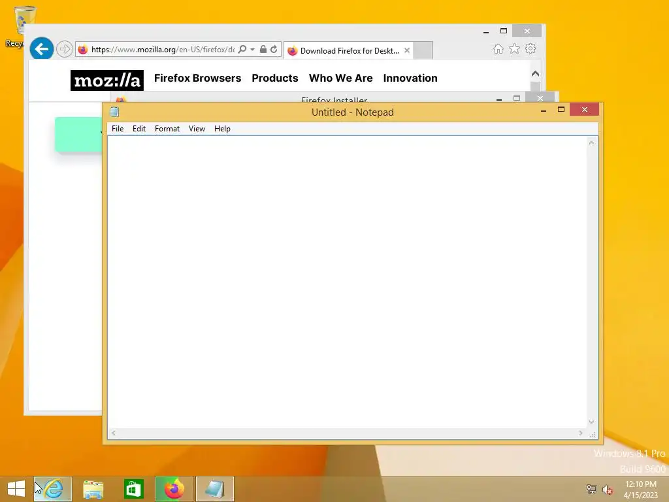Click the Notepad horizontal scrollbar left arrow
The height and width of the screenshot is (502, 669).
point(114,433)
